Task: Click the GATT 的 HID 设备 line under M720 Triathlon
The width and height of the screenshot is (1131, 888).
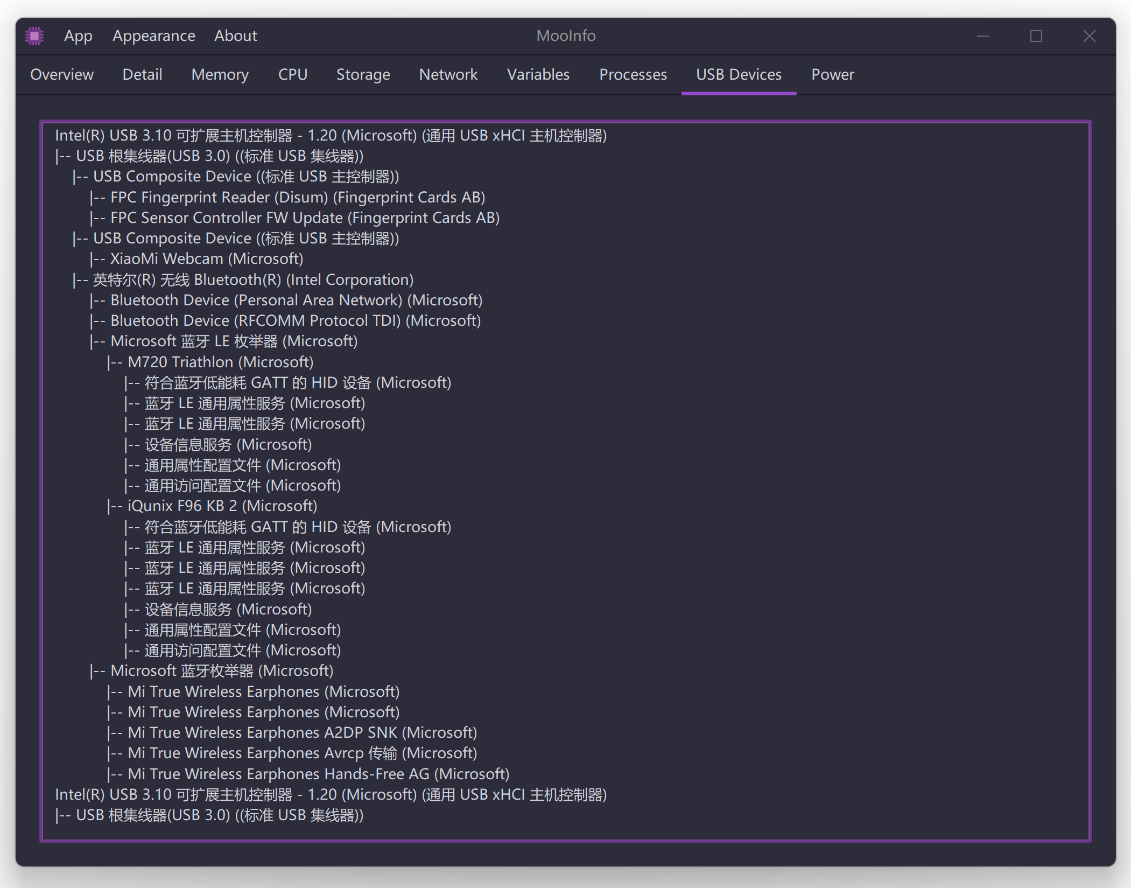Action: pos(287,382)
